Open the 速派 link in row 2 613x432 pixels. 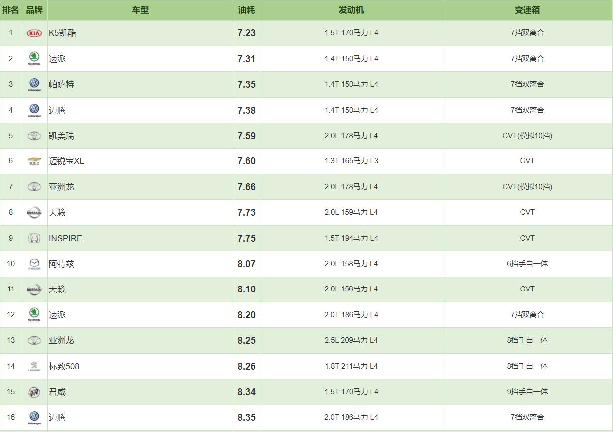pyautogui.click(x=57, y=59)
